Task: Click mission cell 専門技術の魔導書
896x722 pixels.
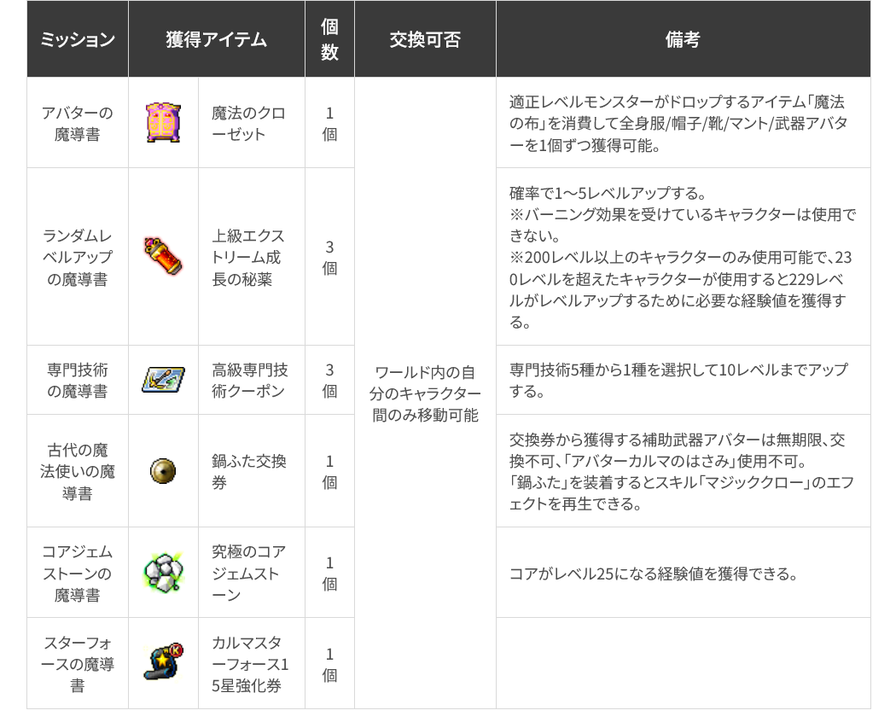Action: click(77, 381)
